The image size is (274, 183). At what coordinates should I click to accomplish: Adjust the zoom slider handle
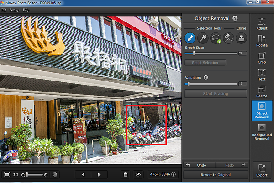tap(27, 175)
